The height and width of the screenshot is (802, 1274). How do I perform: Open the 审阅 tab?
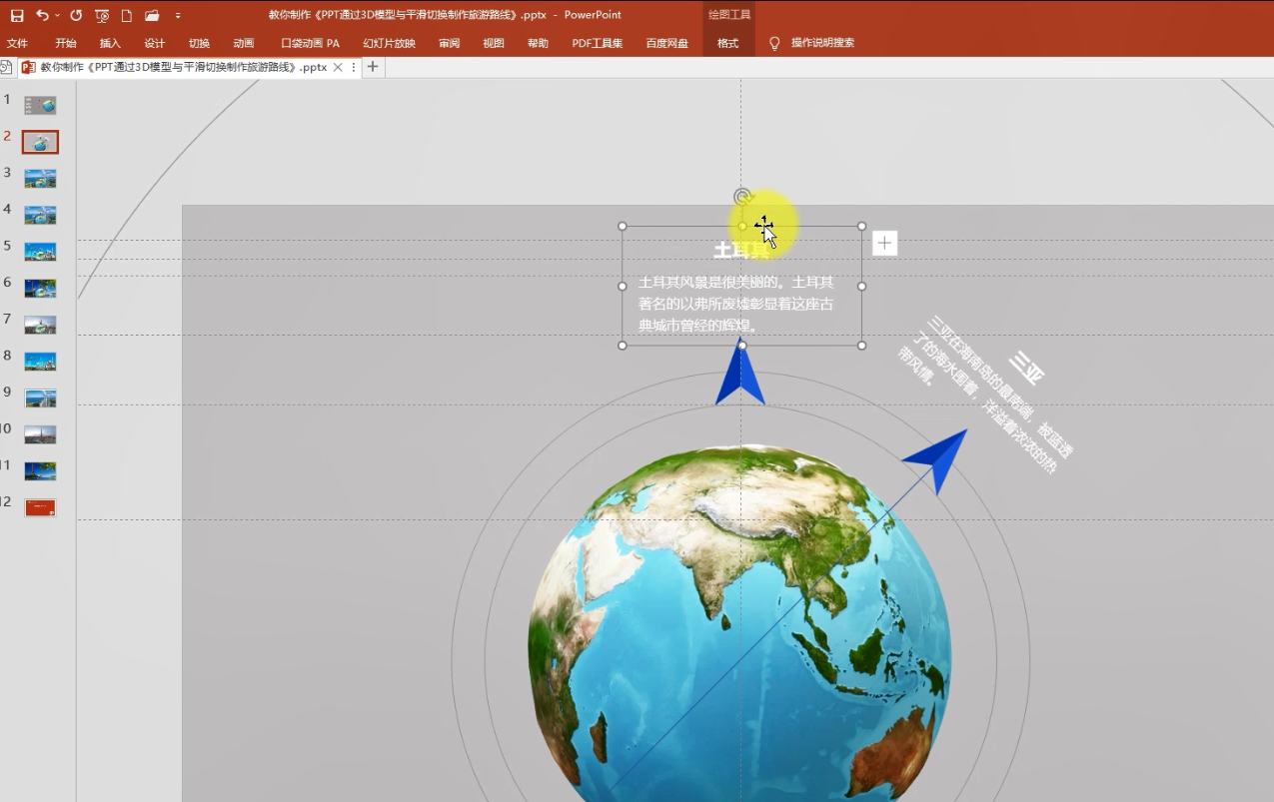click(449, 43)
